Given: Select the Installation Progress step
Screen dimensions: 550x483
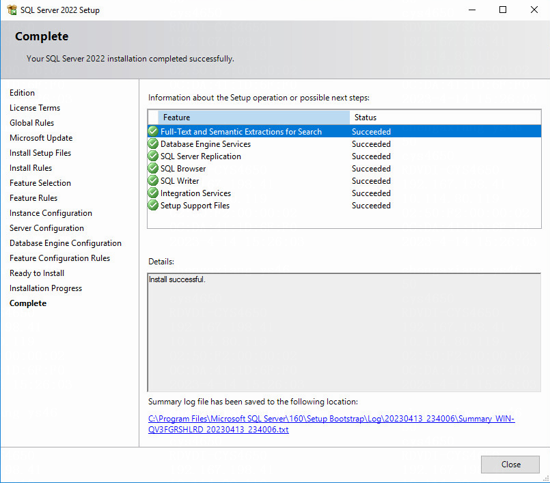Looking at the screenshot, I should (46, 288).
